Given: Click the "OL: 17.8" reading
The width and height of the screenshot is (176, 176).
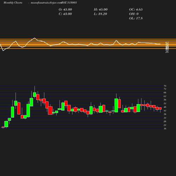Looking at the screenshot, I should coord(136,18).
